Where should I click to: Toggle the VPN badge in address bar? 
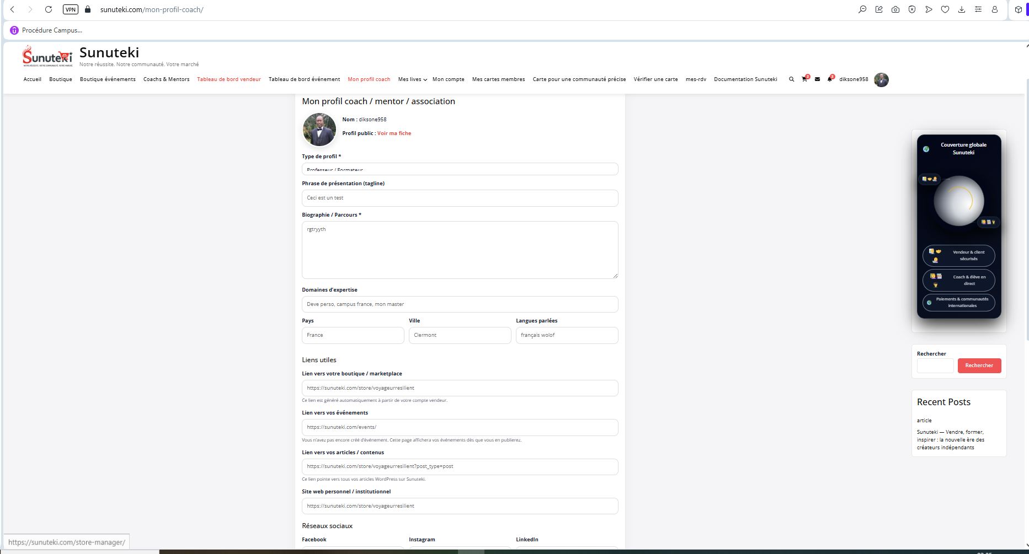pos(71,9)
